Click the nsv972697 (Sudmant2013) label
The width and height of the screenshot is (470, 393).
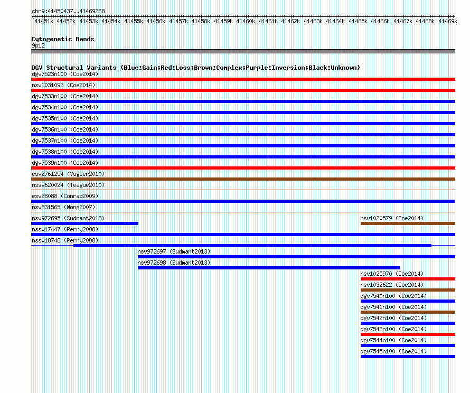tap(174, 251)
